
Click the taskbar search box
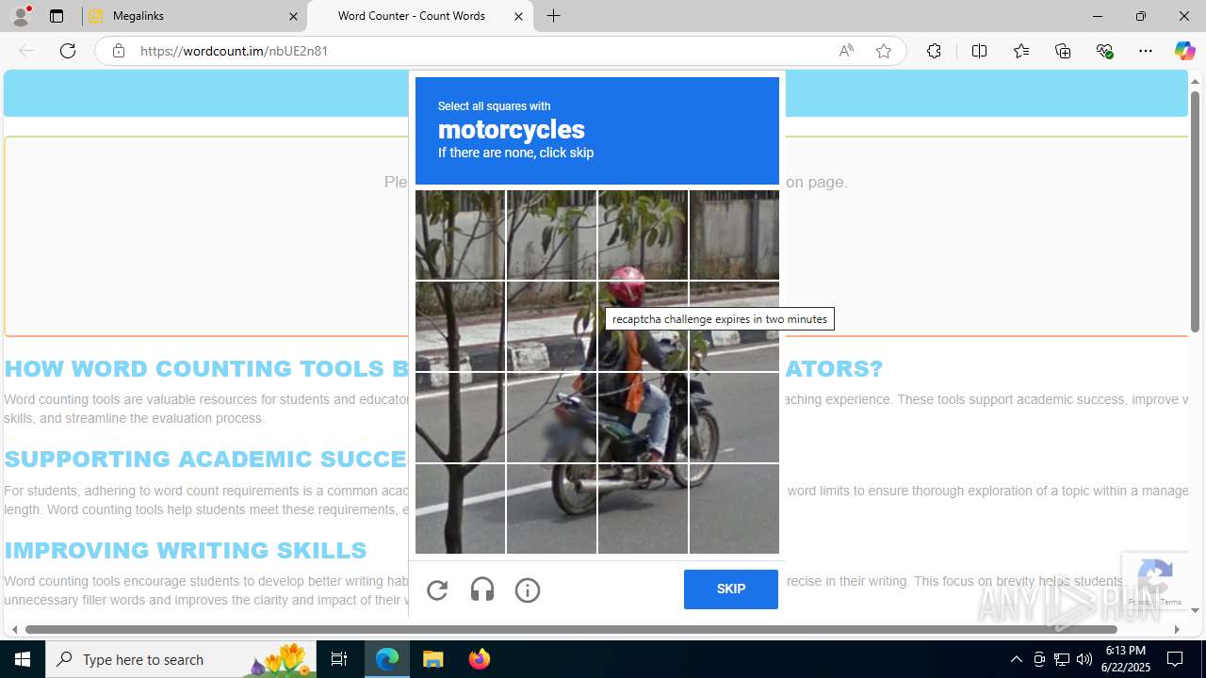point(181,659)
